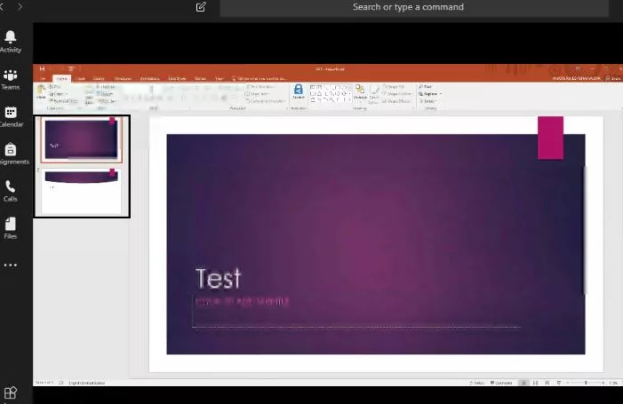Switch to the Design ribbon tab

point(99,78)
